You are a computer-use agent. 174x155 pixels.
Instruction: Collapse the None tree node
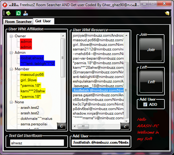[x=11, y=102]
